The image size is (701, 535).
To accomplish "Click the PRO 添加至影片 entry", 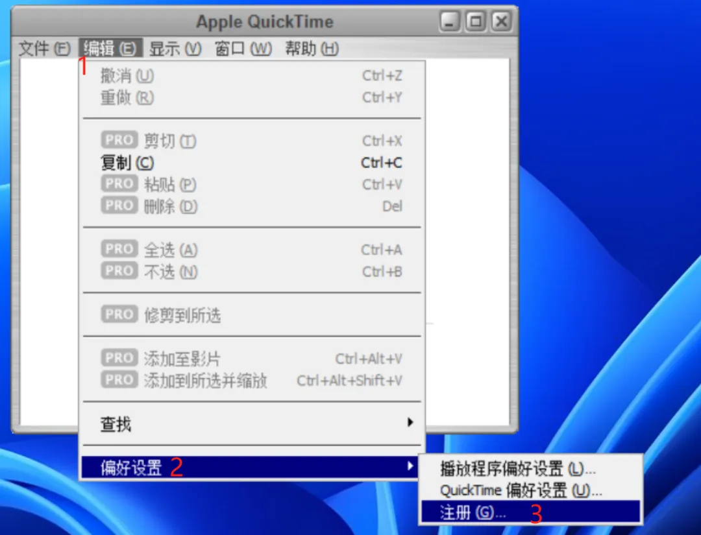I will [x=252, y=359].
